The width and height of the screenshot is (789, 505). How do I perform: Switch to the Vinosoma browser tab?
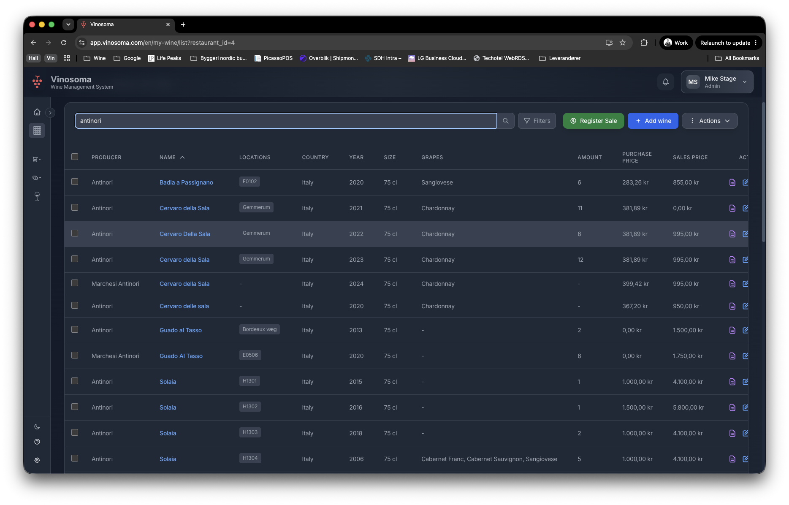[126, 24]
